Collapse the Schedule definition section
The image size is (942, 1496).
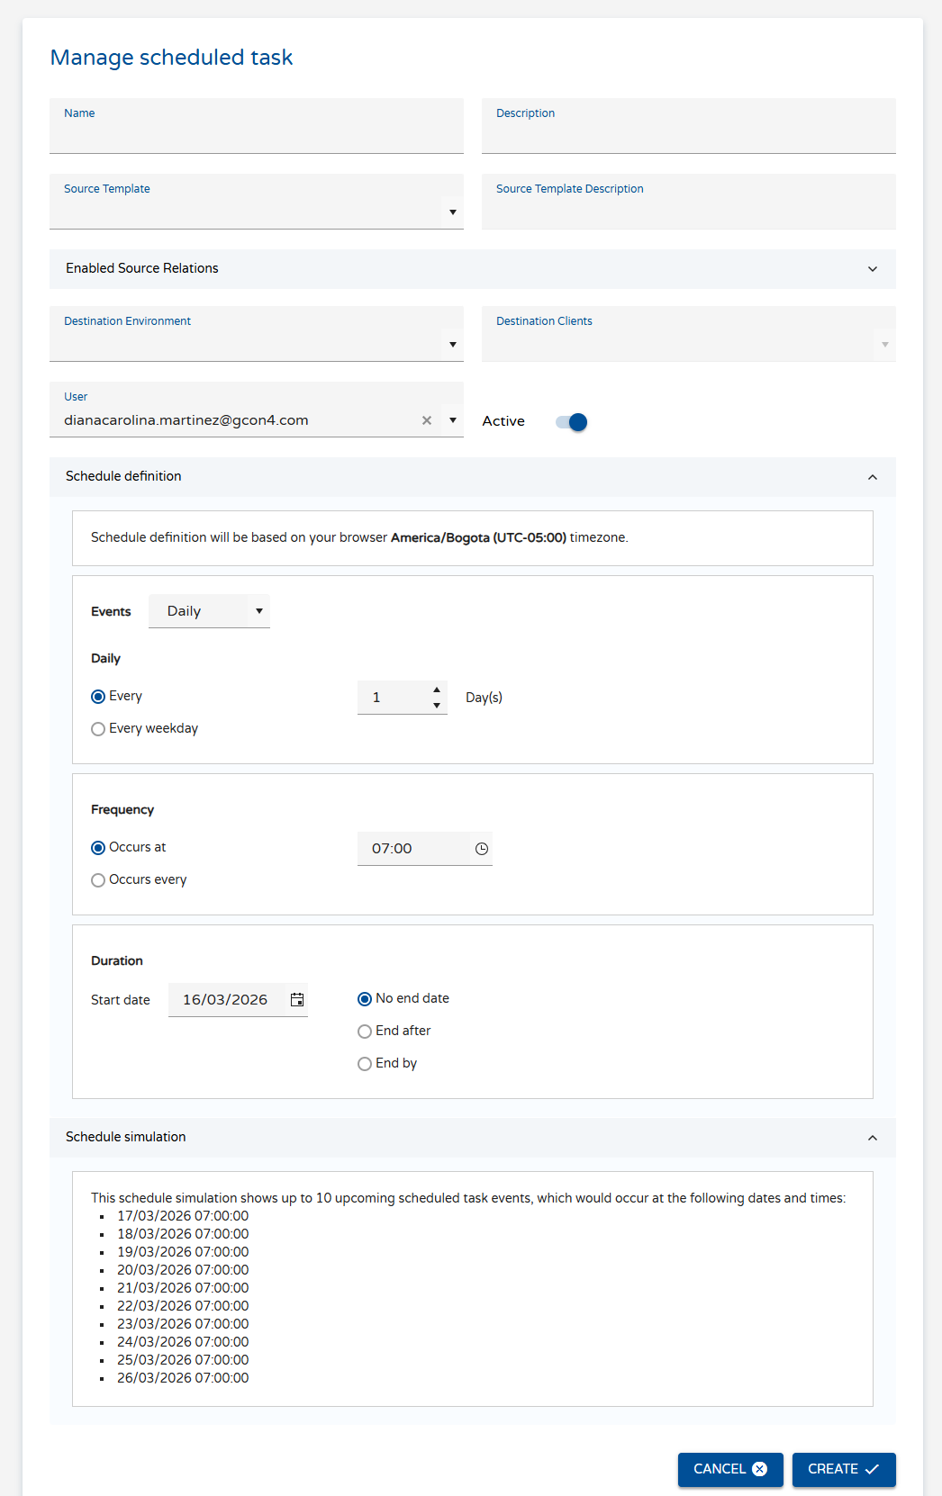coord(473,477)
